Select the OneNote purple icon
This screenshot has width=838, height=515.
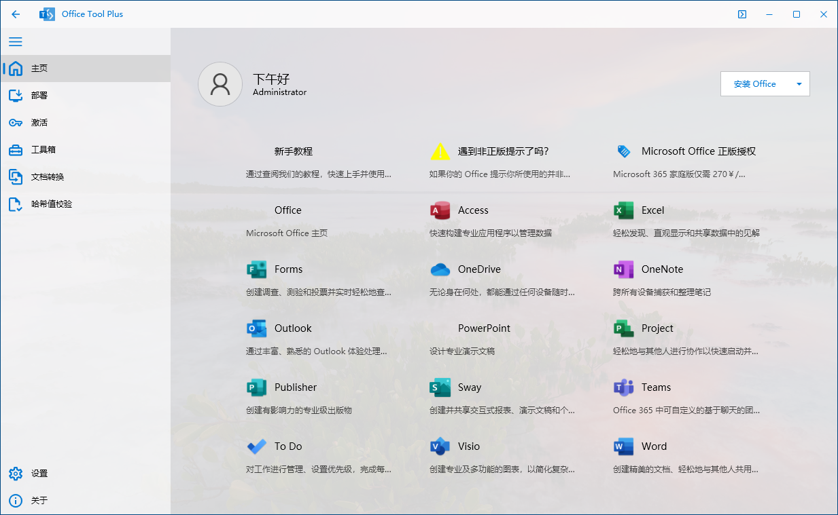(x=623, y=269)
